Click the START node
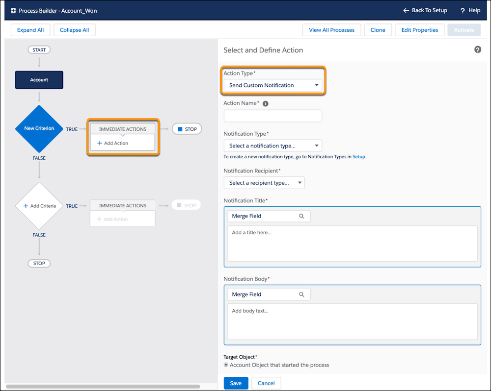 click(39, 49)
